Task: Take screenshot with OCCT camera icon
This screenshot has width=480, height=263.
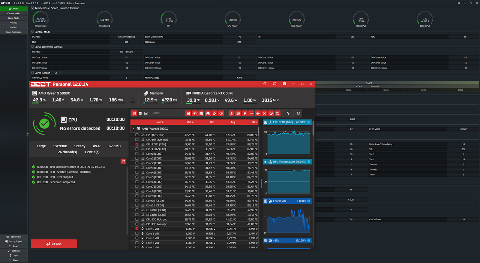Action: [285, 84]
